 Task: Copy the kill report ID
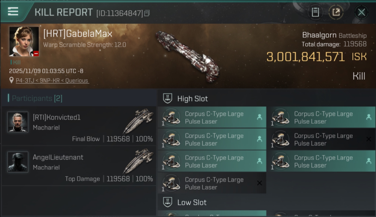[x=147, y=13]
